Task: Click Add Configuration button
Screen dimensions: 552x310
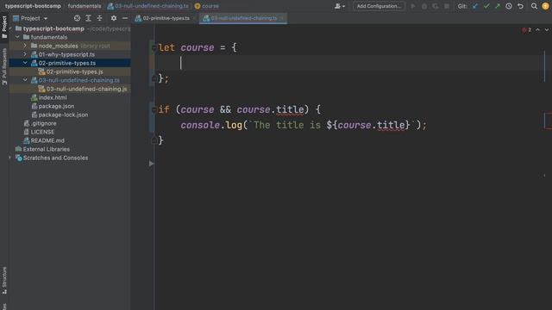Action: [379, 6]
